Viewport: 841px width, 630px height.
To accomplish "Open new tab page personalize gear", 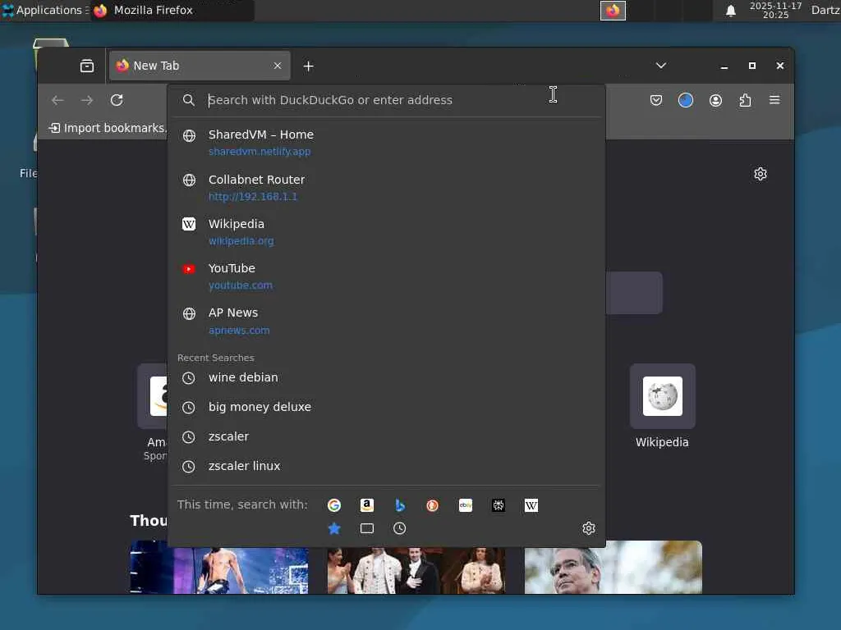I will [761, 174].
